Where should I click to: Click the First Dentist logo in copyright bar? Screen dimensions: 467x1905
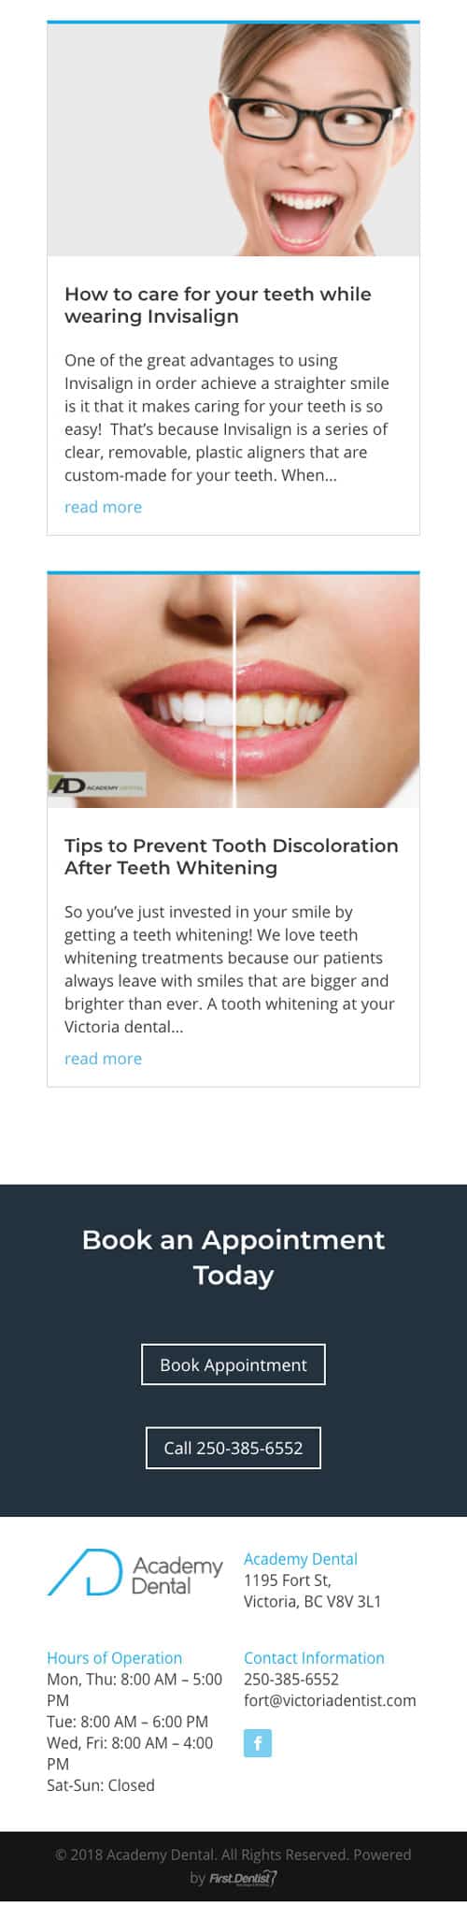pos(243,1878)
